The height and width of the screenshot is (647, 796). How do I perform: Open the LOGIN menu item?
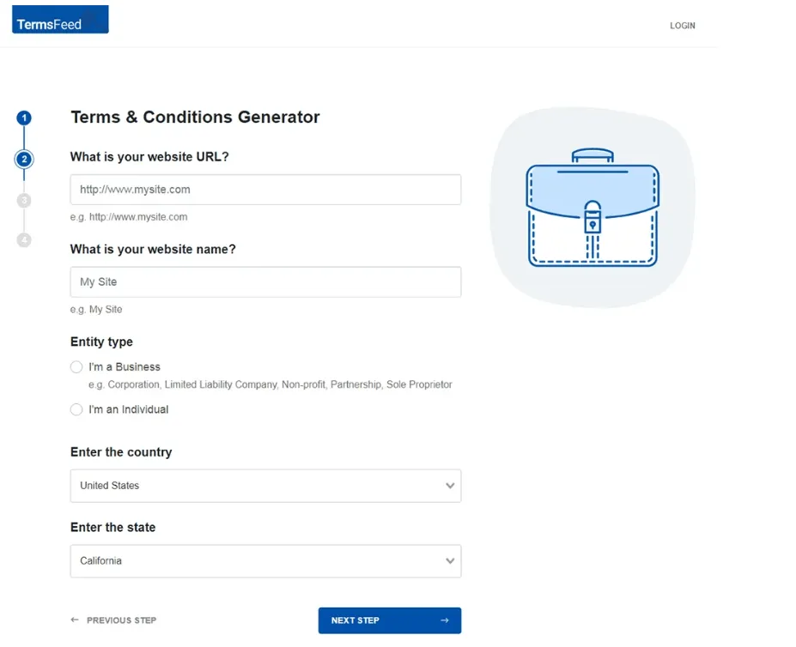(x=683, y=26)
